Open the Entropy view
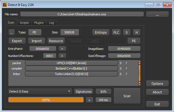This screenshot has height=112, width=174. [101, 32]
